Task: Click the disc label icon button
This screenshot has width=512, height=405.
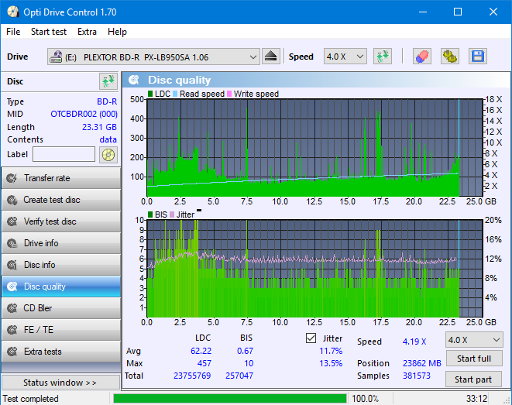Action: (x=108, y=155)
